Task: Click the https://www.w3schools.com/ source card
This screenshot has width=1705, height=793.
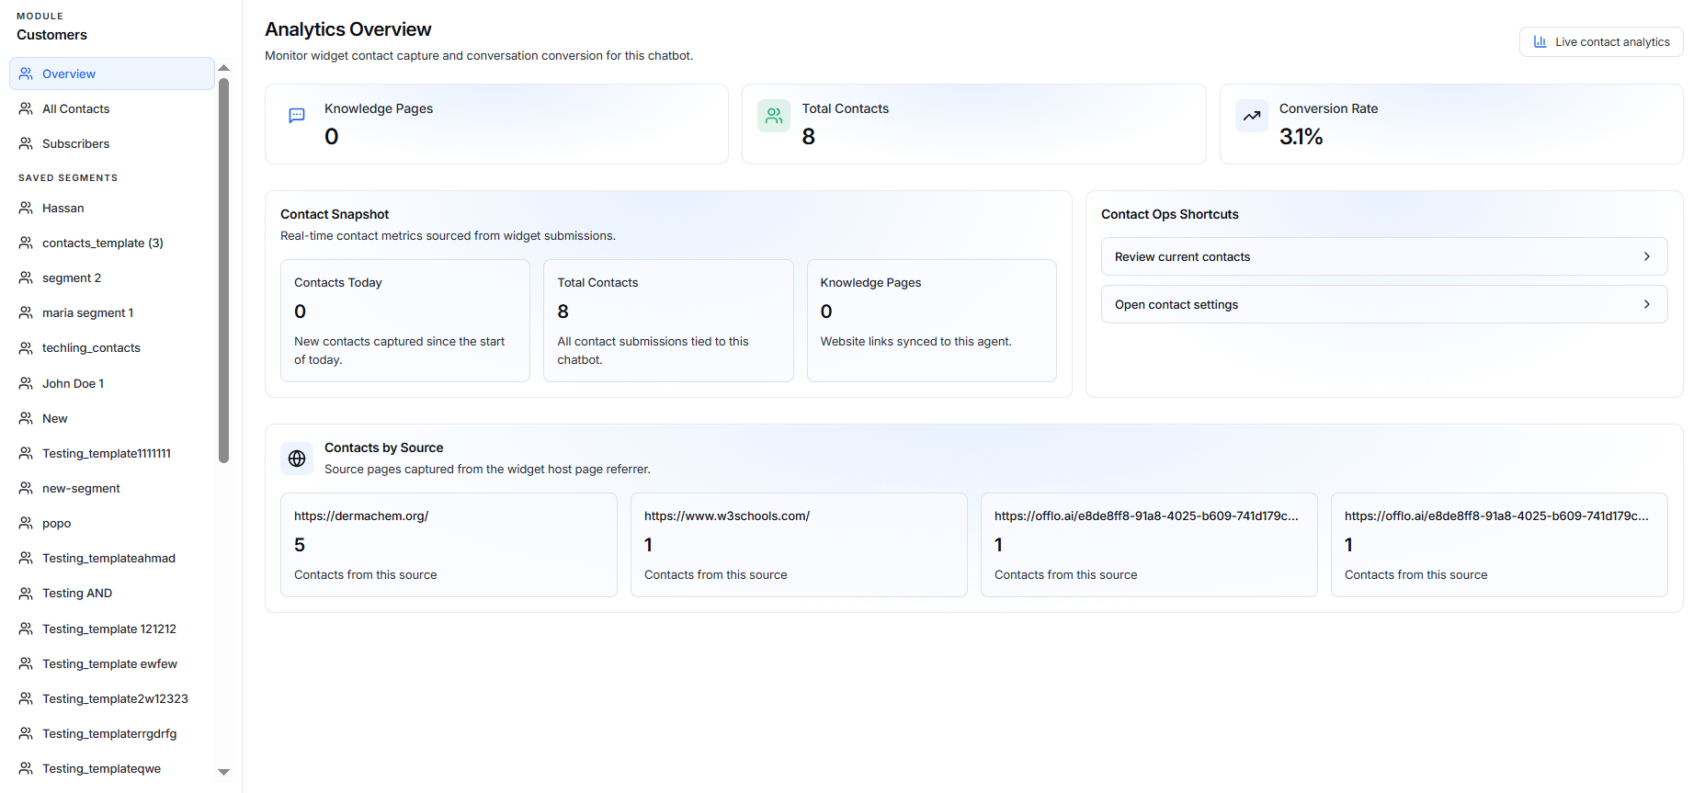Action: click(x=799, y=545)
